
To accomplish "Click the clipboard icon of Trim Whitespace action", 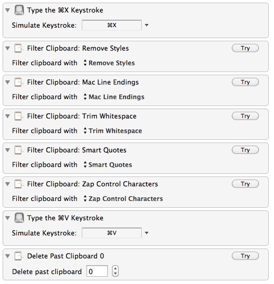I will tap(19, 116).
